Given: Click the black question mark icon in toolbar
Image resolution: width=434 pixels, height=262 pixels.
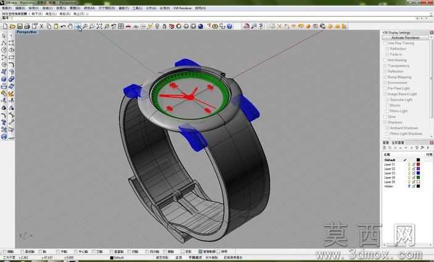Looking at the screenshot, I should [261, 26].
